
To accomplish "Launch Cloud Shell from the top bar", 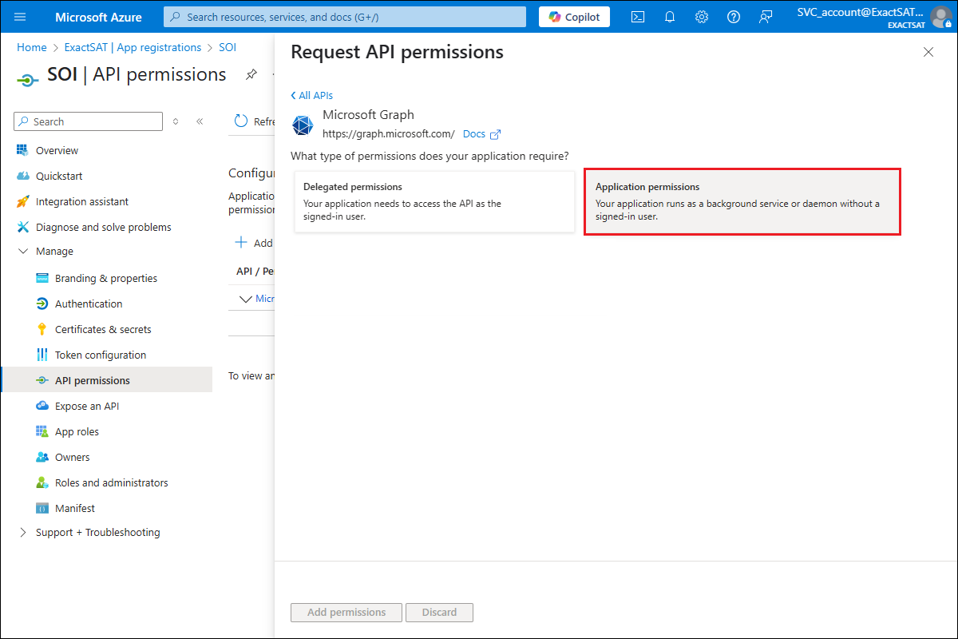I will (638, 17).
